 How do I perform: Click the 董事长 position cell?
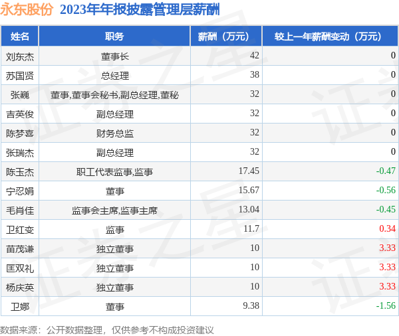tap(115, 56)
